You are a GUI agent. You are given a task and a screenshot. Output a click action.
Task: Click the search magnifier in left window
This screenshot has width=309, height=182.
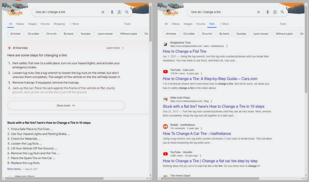click(x=127, y=12)
